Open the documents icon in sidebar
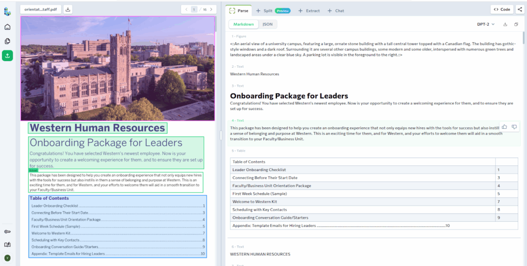The height and width of the screenshot is (266, 527). [x=7, y=41]
